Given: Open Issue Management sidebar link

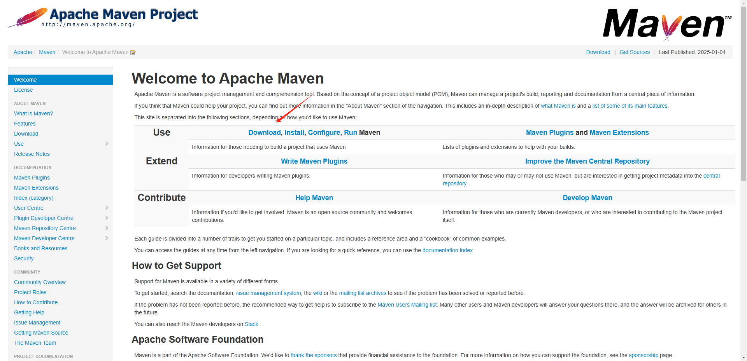Looking at the screenshot, I should point(37,323).
